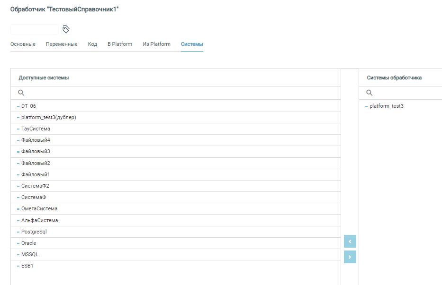The image size is (442, 285).
Task: Click the right arrow transfer button
Action: tap(350, 257)
